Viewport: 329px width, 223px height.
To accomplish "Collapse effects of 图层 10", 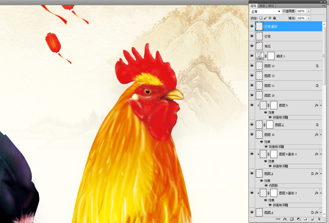I will point(321,135).
